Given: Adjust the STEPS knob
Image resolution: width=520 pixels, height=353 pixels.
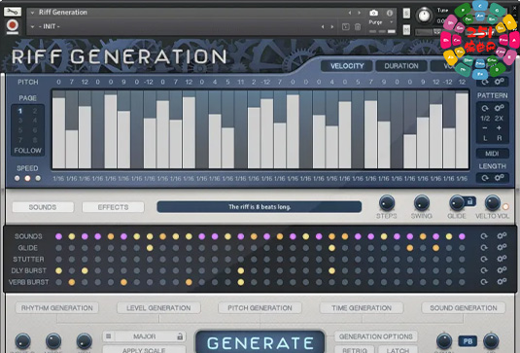Looking at the screenshot, I should point(387,203).
